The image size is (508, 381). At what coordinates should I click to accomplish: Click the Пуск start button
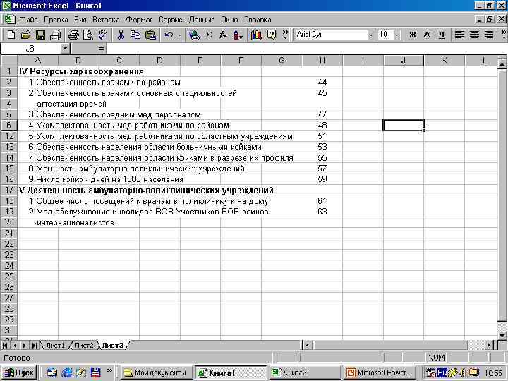point(19,373)
